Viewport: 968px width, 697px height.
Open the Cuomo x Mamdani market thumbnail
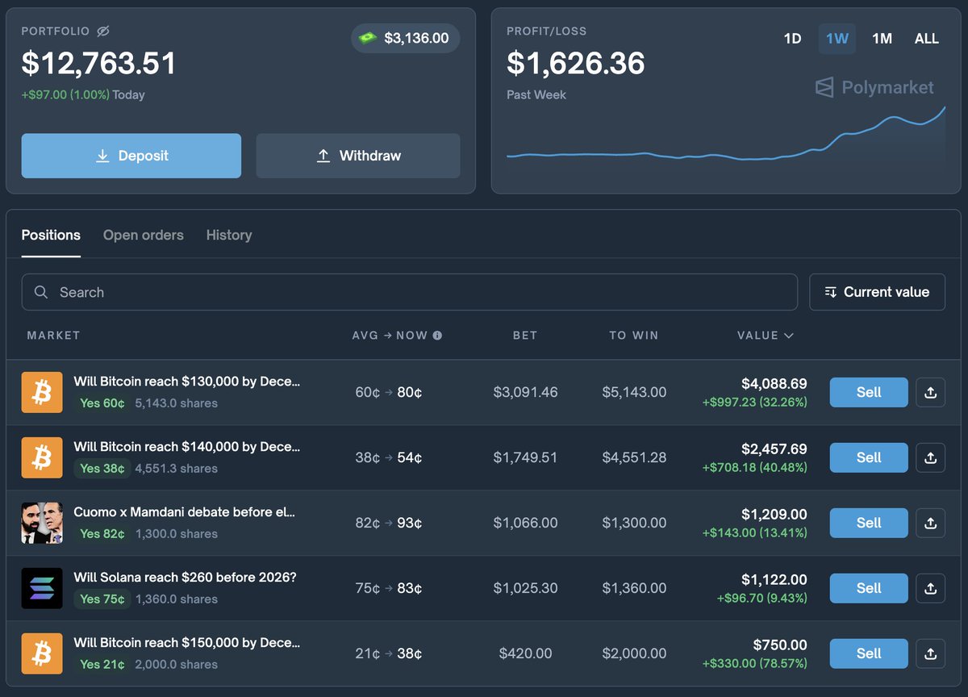[42, 523]
